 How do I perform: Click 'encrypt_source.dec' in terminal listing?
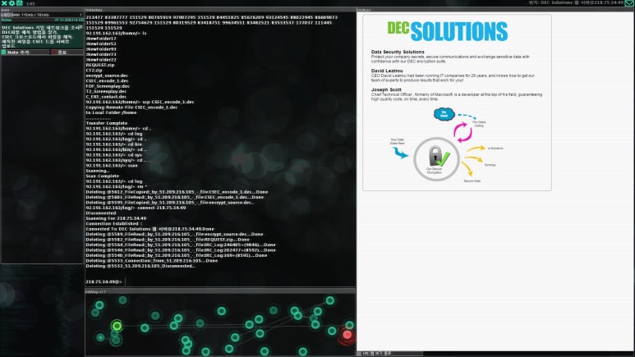[107, 76]
